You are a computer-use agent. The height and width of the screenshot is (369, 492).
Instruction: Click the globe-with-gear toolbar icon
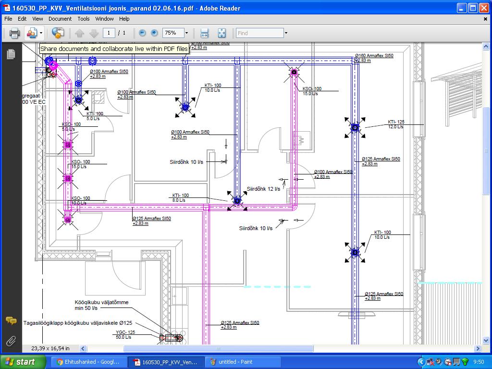click(x=58, y=33)
